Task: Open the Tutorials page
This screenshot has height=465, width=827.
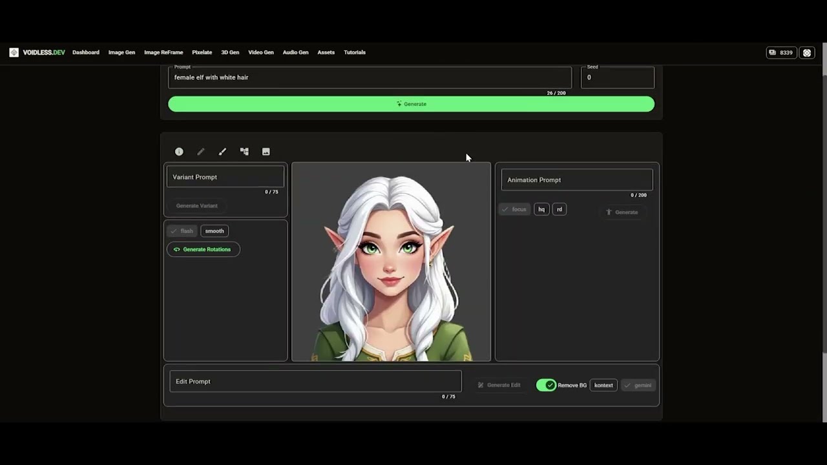Action: [355, 52]
